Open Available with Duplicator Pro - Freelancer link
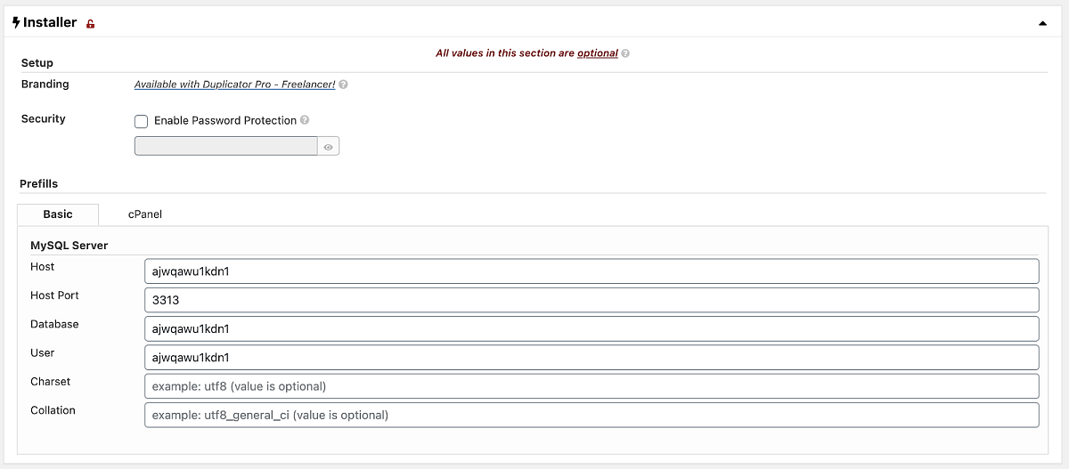Image resolution: width=1069 pixels, height=469 pixels. click(235, 85)
